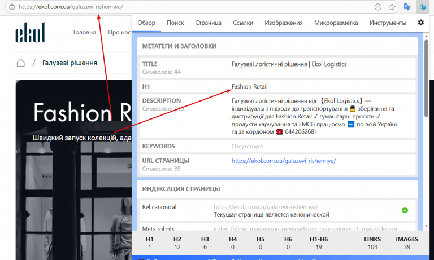
Task: Click the KEYWORDS value Отсутствует
Action: pos(247,146)
